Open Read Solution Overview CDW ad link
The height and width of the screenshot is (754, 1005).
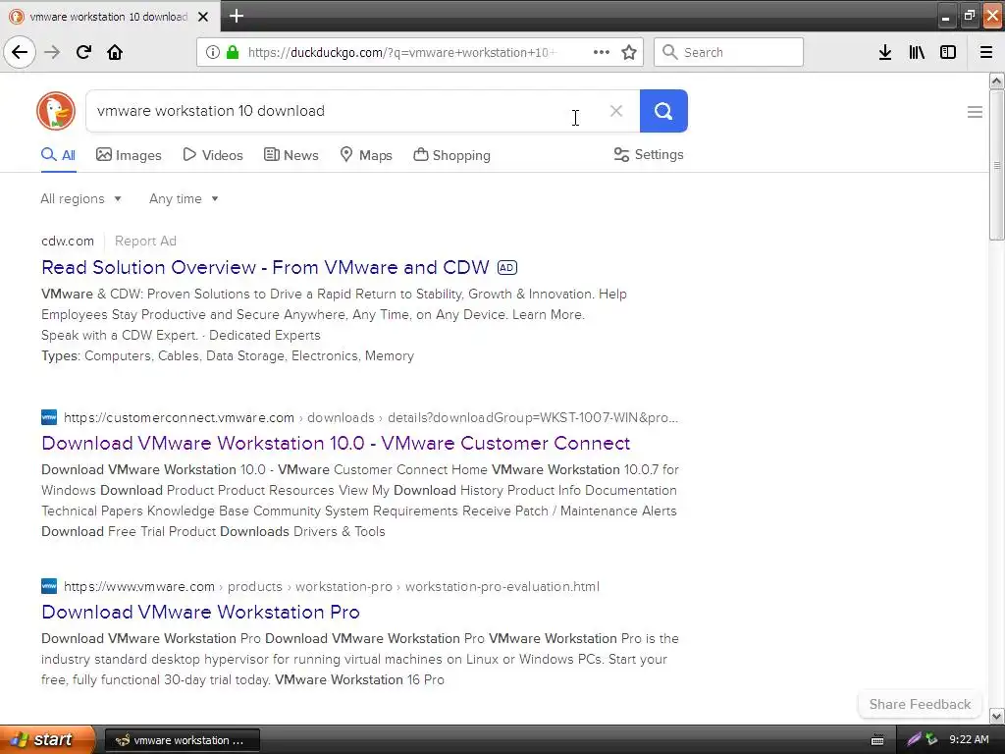coord(265,267)
